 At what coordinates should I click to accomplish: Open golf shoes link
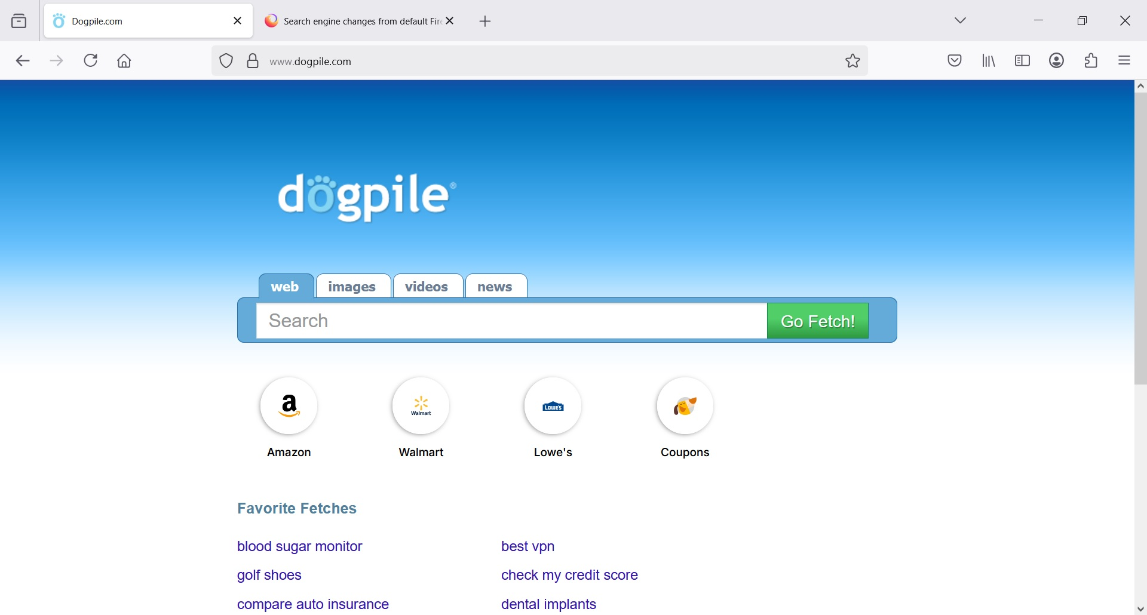click(269, 576)
